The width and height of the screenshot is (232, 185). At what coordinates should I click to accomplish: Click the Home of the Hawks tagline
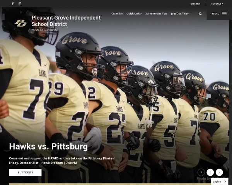pos(45,30)
